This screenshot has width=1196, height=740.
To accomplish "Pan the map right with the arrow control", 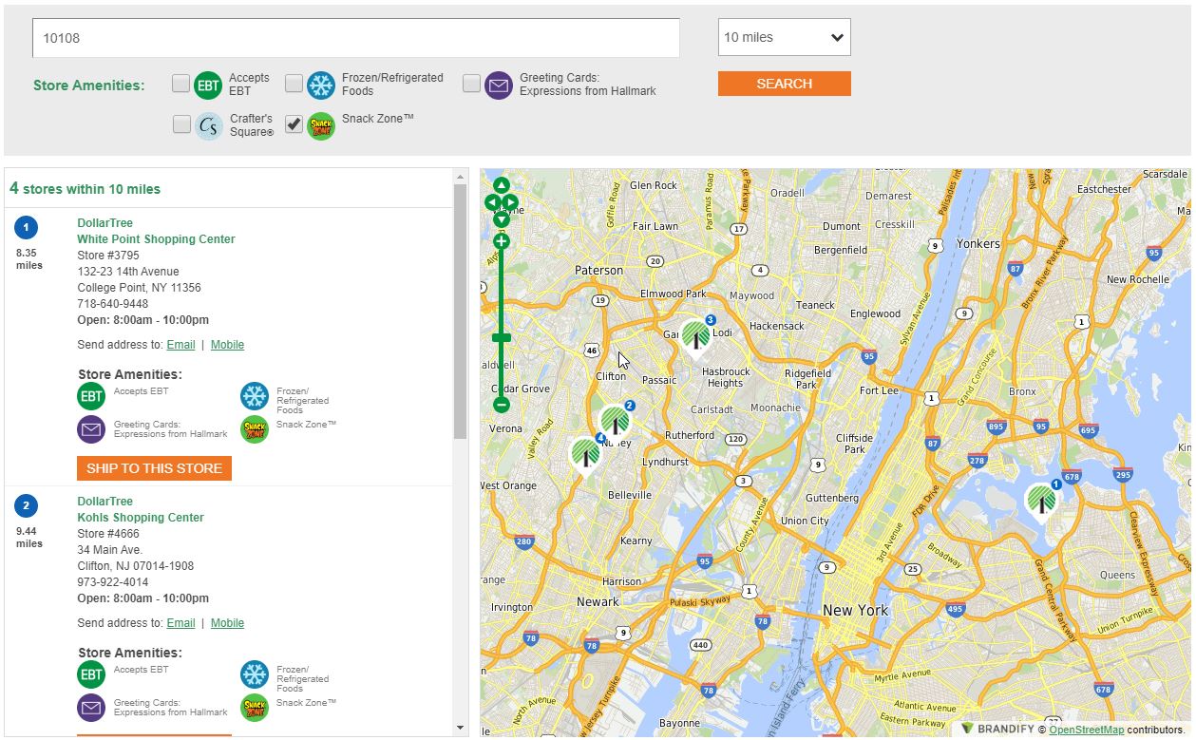I will tap(511, 202).
